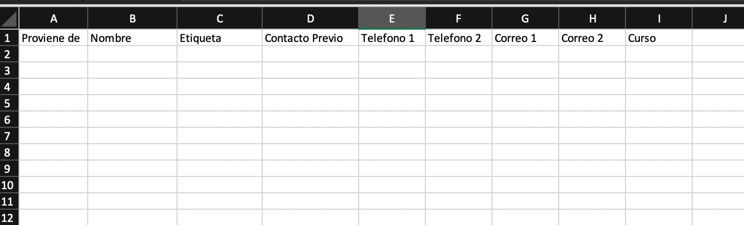Select column J header
The height and width of the screenshot is (225, 744).
click(x=725, y=19)
